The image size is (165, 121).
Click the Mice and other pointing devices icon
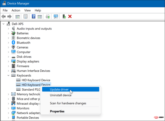tap(13, 99)
